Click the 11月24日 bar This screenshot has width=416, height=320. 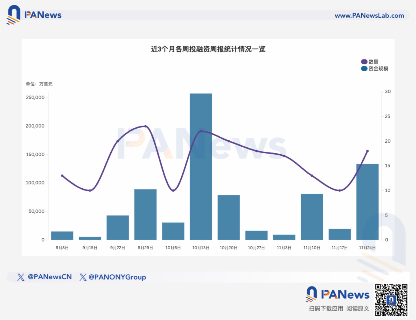[x=367, y=202]
